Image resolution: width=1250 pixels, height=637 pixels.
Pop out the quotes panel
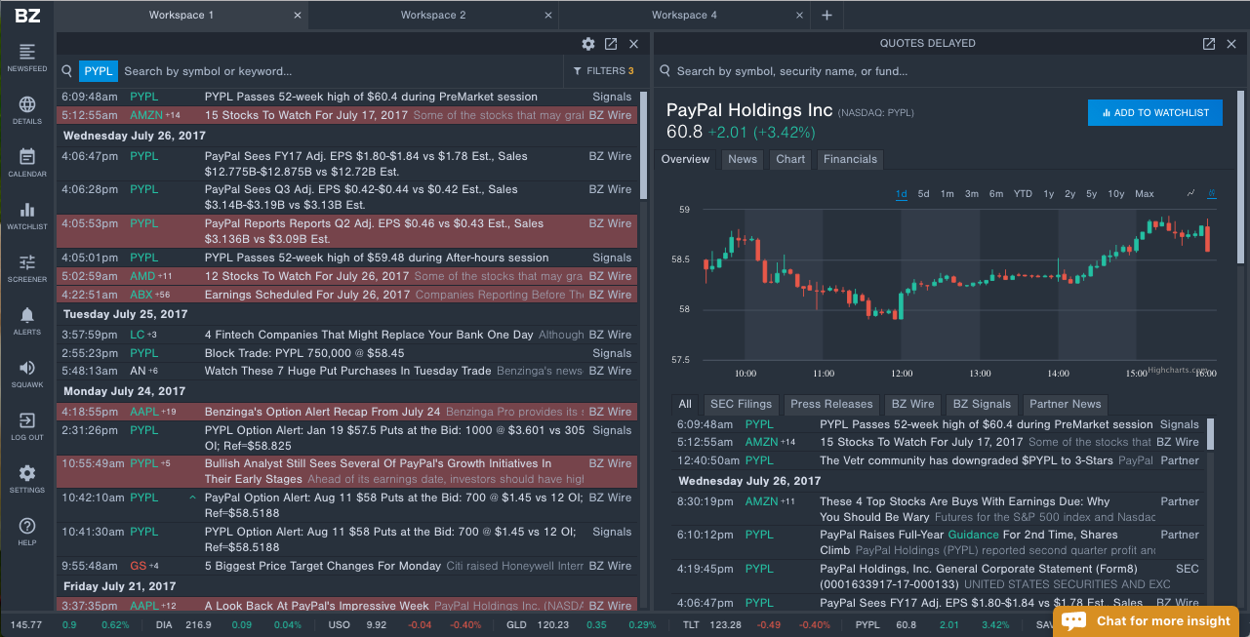(1209, 44)
